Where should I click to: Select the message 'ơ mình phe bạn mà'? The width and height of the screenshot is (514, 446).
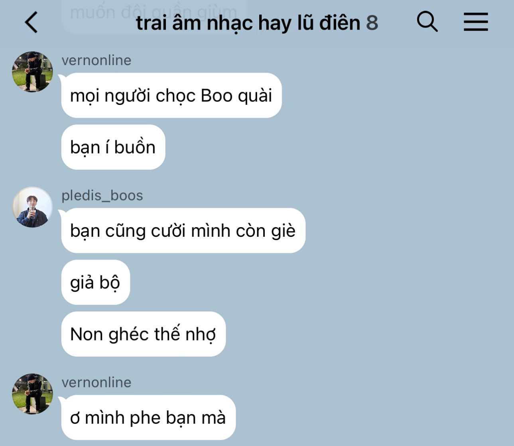coord(149,417)
